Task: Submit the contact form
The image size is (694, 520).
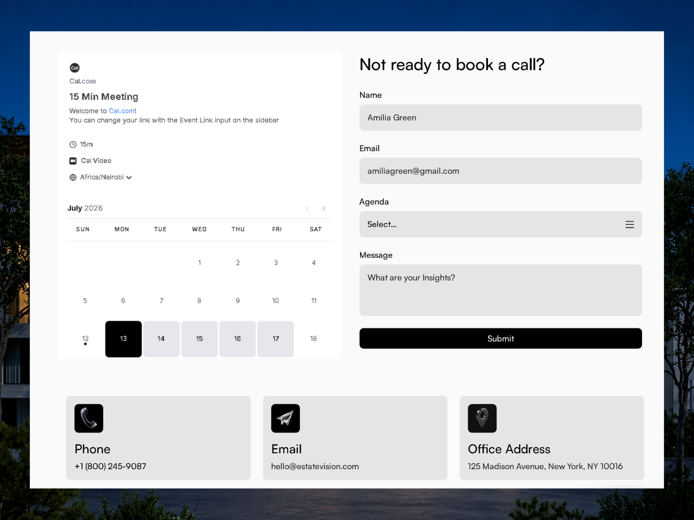Action: 501,338
